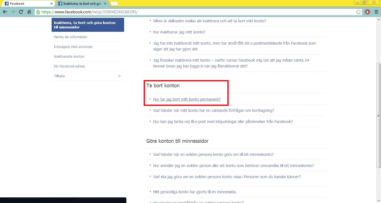This screenshot has height=203, width=381.
Task: Click the scrollbar up arrow
Action: tap(378, 19)
